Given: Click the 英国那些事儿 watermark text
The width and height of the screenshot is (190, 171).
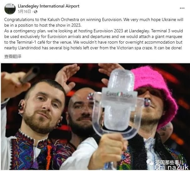Looking at the screenshot, I should pos(170,162).
